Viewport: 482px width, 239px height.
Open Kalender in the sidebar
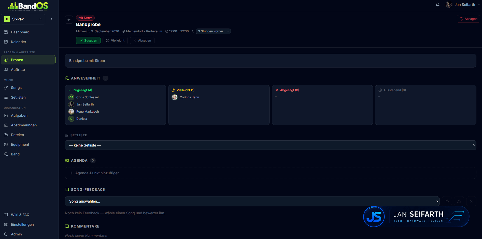coord(28,42)
